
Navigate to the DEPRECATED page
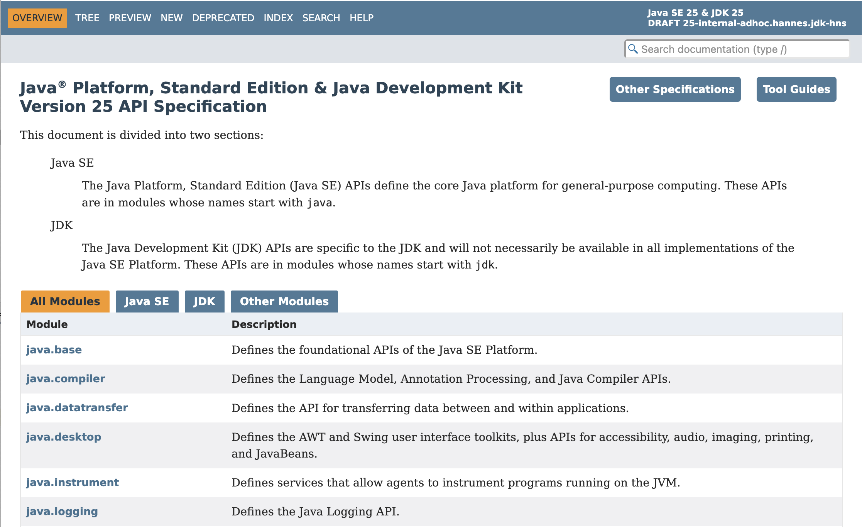(223, 18)
